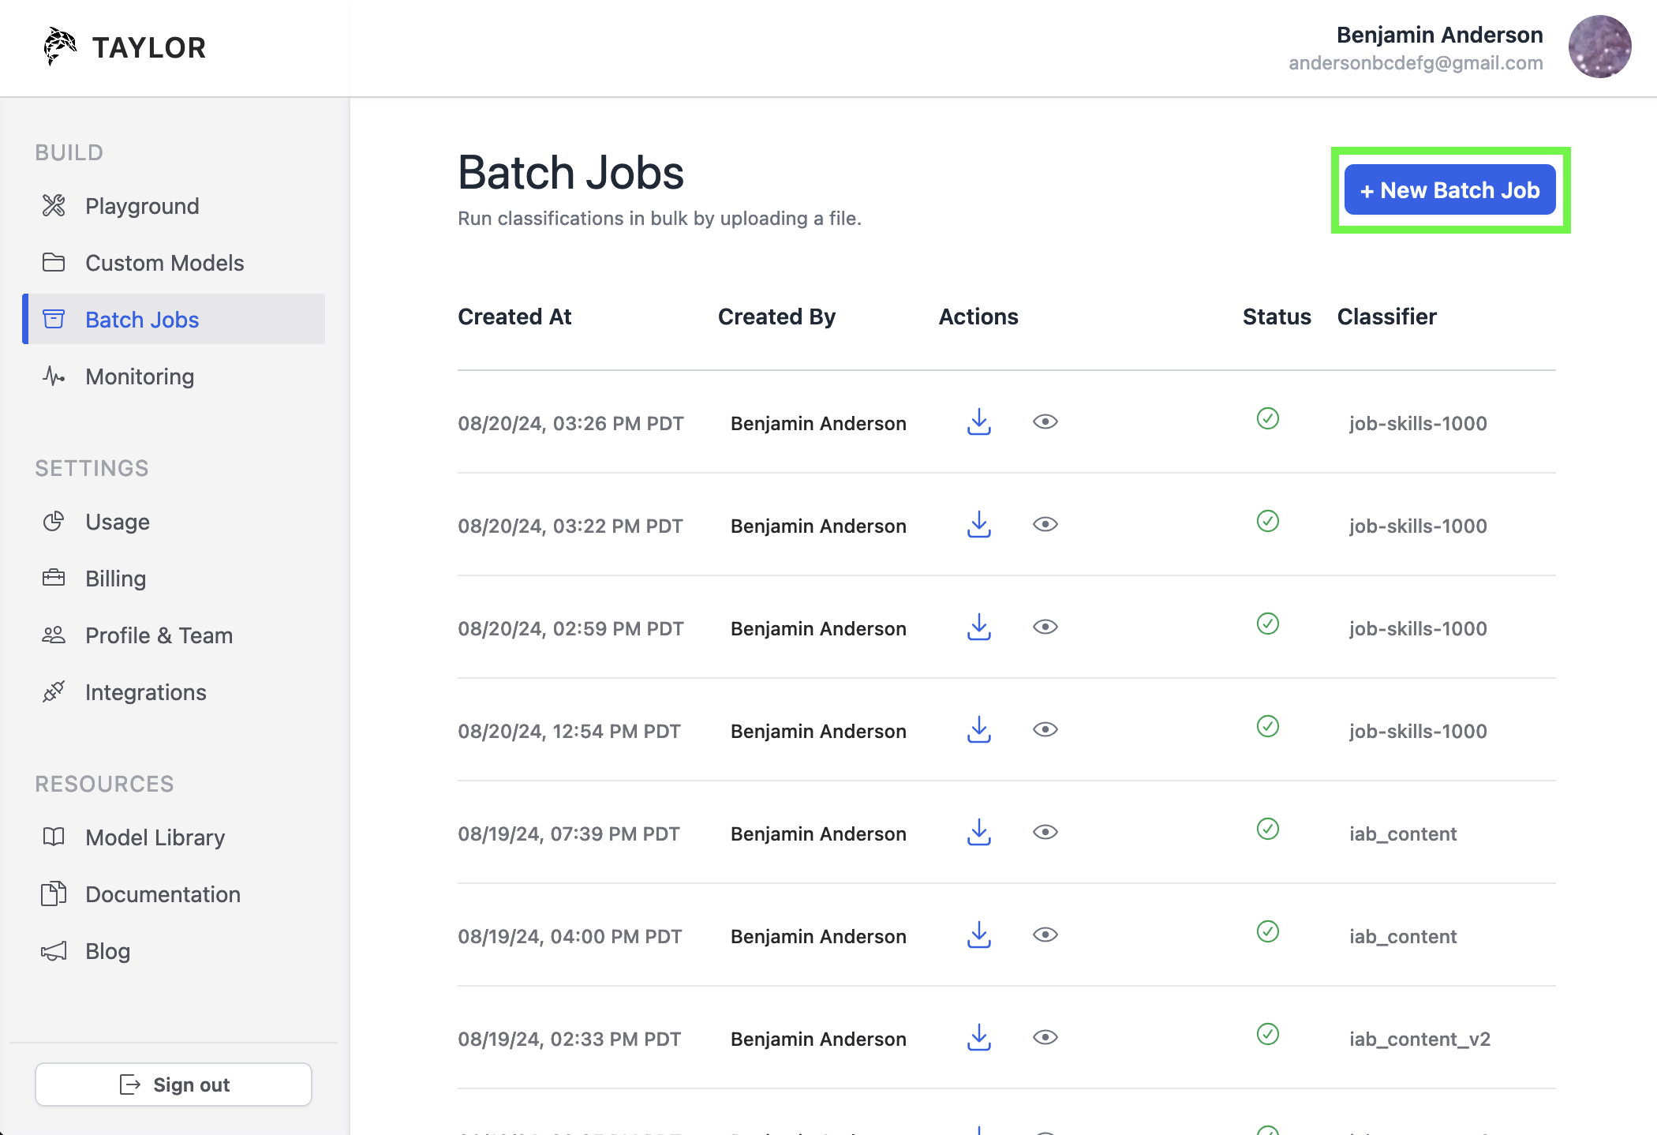Click success status icon of 02:59 PM job
Viewport: 1657px width, 1135px height.
[x=1268, y=624]
